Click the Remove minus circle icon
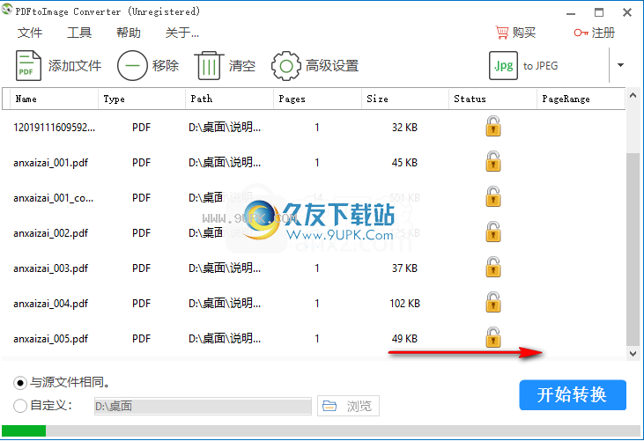Image resolution: width=644 pixels, height=441 pixels. click(132, 66)
